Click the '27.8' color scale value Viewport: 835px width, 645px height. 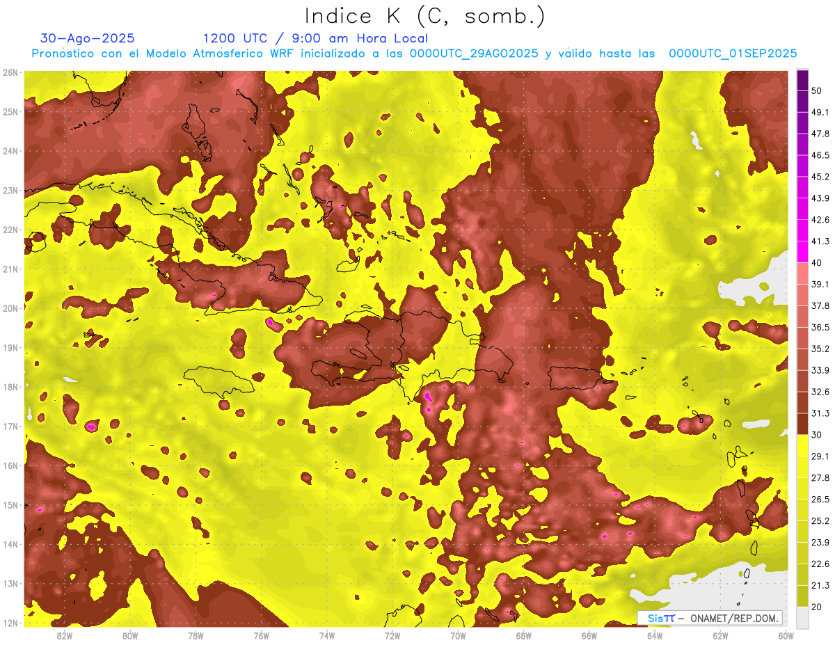coord(820,478)
